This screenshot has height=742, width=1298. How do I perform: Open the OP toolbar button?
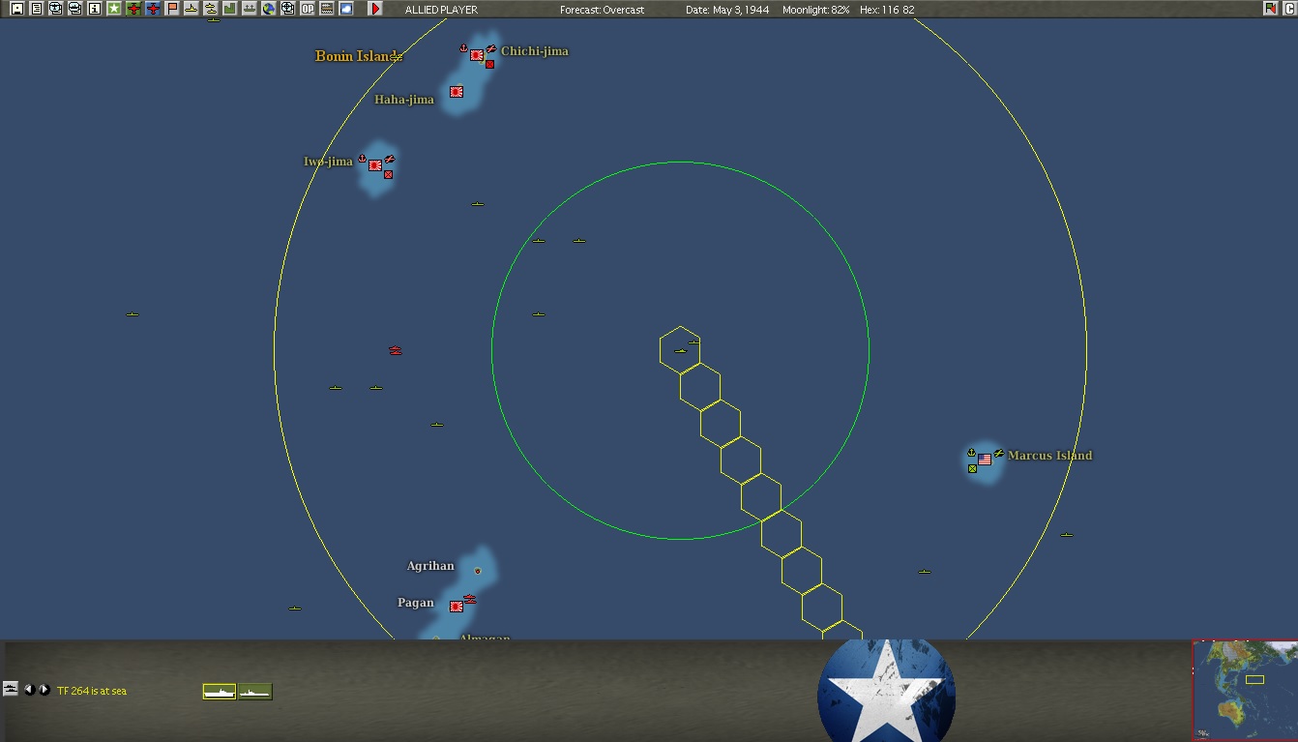pyautogui.click(x=308, y=9)
